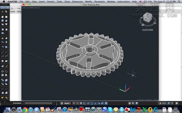The image size is (182, 113).
Task: Open the File menu
Action: tap(21, 2)
